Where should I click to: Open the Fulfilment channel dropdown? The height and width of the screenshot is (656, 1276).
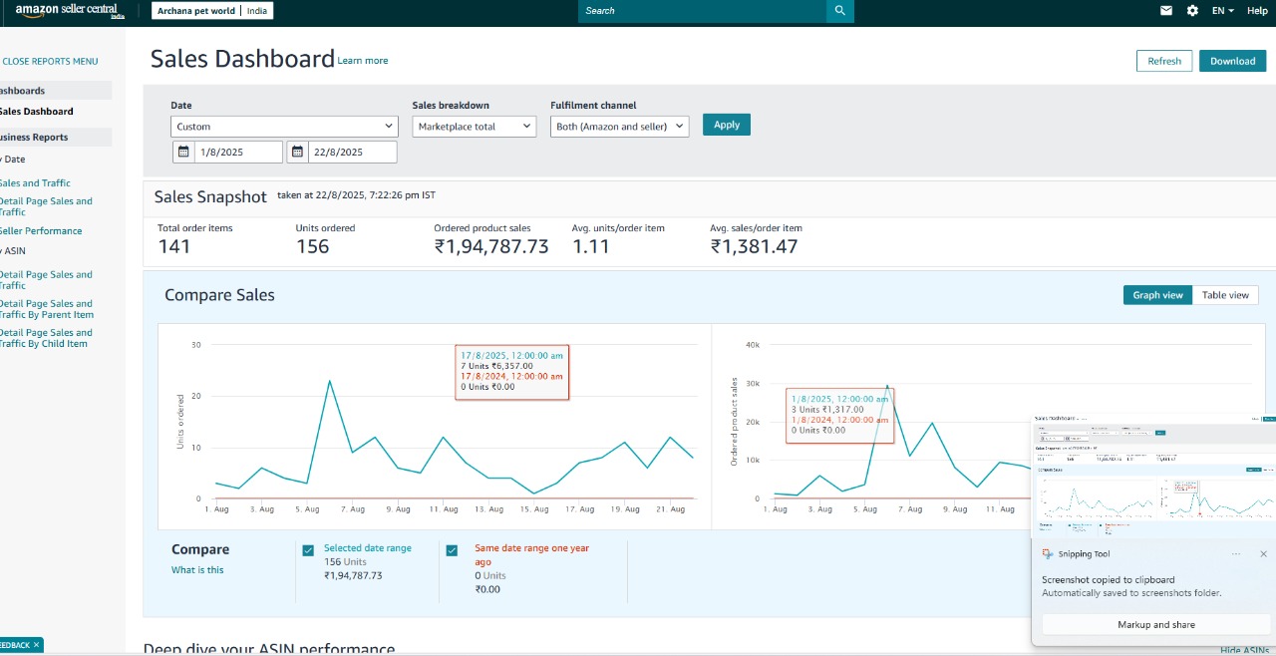click(619, 127)
